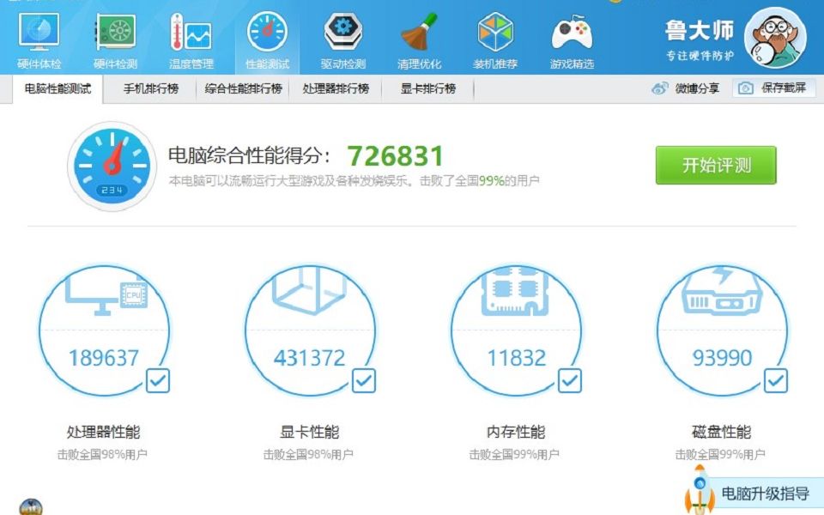This screenshot has width=824, height=515.
Task: Click the graphics cube icon above 431372
Action: point(310,291)
